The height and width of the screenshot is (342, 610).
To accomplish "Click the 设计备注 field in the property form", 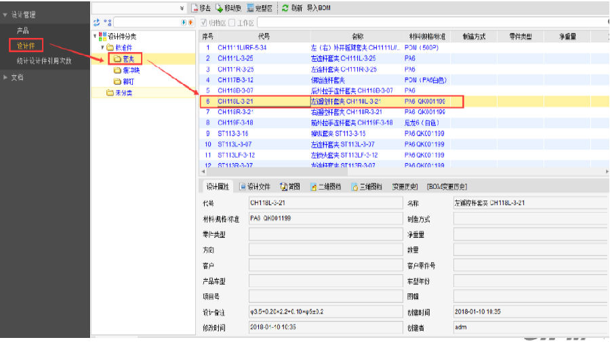I will pos(325,312).
